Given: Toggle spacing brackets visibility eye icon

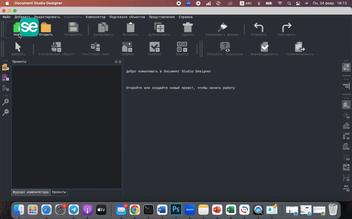Looking at the screenshot, I should click(x=346, y=178).
